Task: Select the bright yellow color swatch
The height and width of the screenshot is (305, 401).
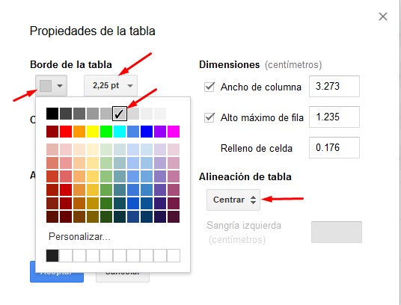Action: click(93, 132)
